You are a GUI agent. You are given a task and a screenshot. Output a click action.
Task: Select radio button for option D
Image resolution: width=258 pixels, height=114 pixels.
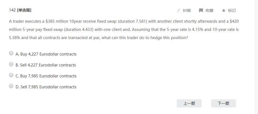[11, 86]
